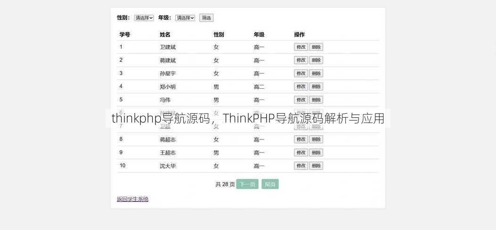Click the 共 28 页 page count text

(225, 184)
